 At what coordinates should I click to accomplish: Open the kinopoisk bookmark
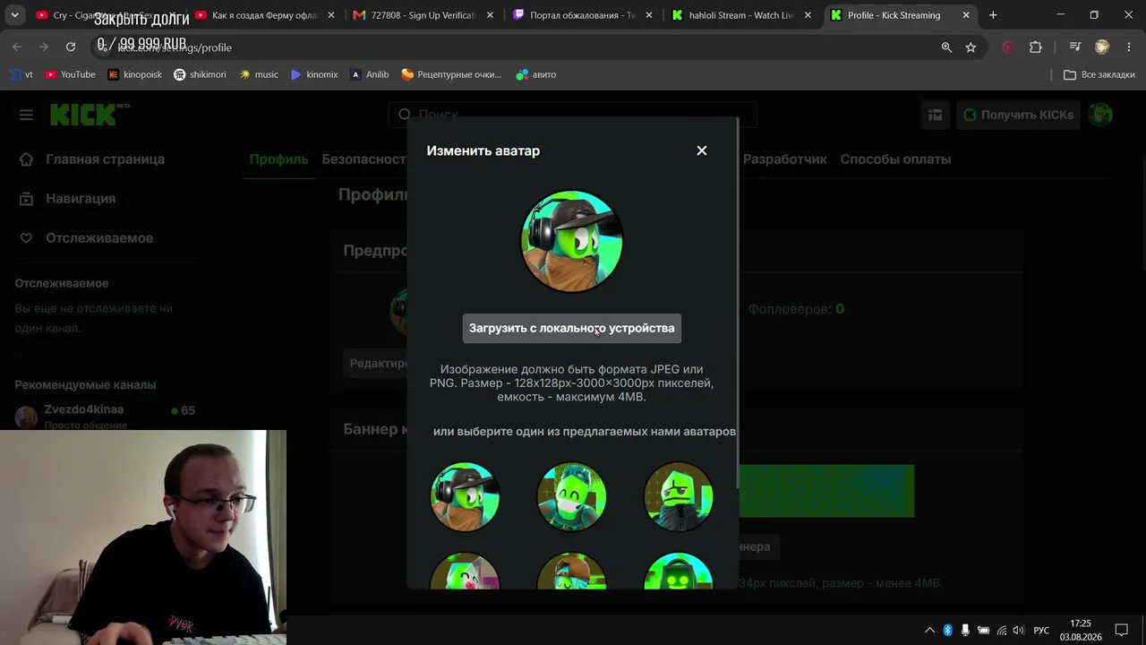tap(134, 74)
